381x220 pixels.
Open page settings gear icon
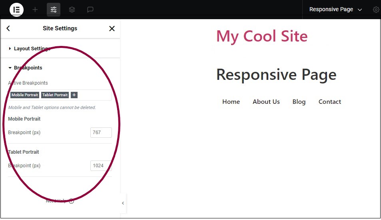376,10
